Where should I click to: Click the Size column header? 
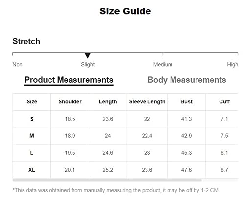[x=32, y=101]
